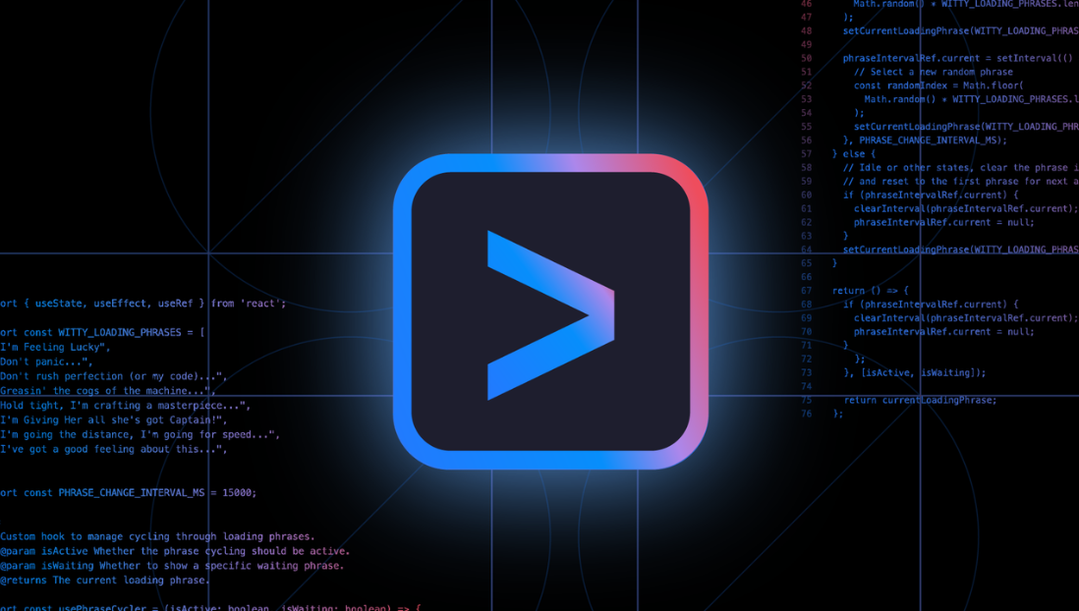Image resolution: width=1079 pixels, height=611 pixels.
Task: Click the "@returns The current loading phrase" comment
Action: 104,581
